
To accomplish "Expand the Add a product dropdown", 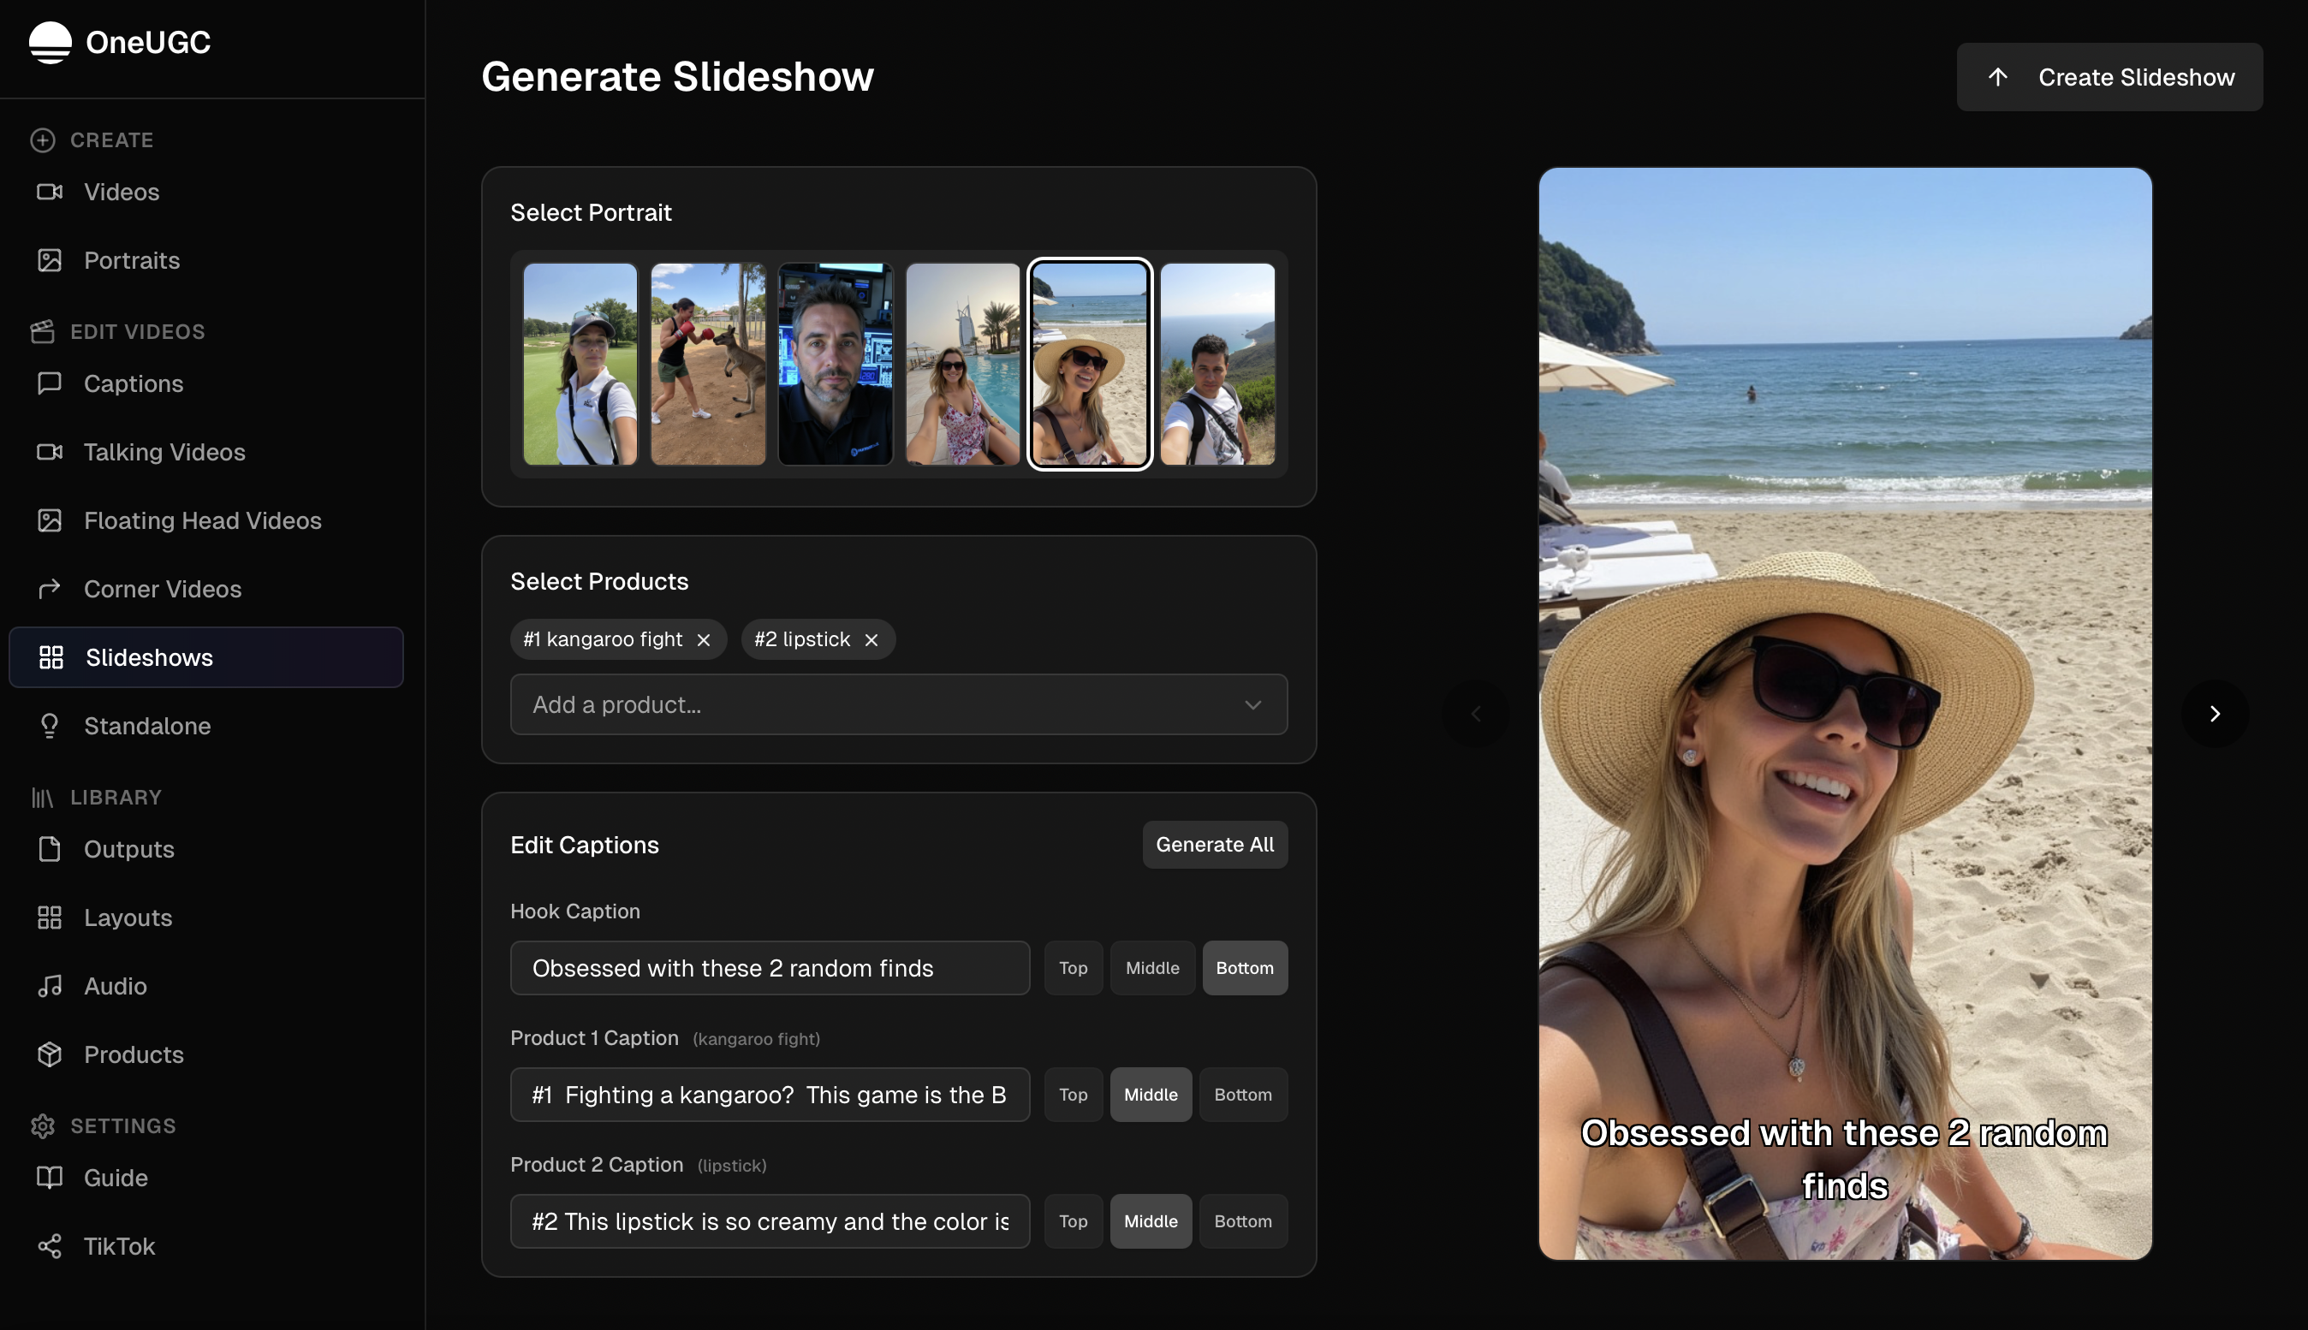I will [x=898, y=704].
